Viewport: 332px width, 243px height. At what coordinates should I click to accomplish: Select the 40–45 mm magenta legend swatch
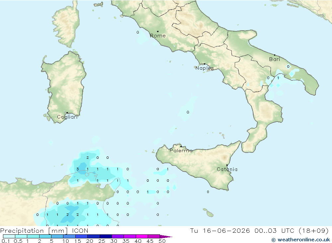click(x=142, y=236)
